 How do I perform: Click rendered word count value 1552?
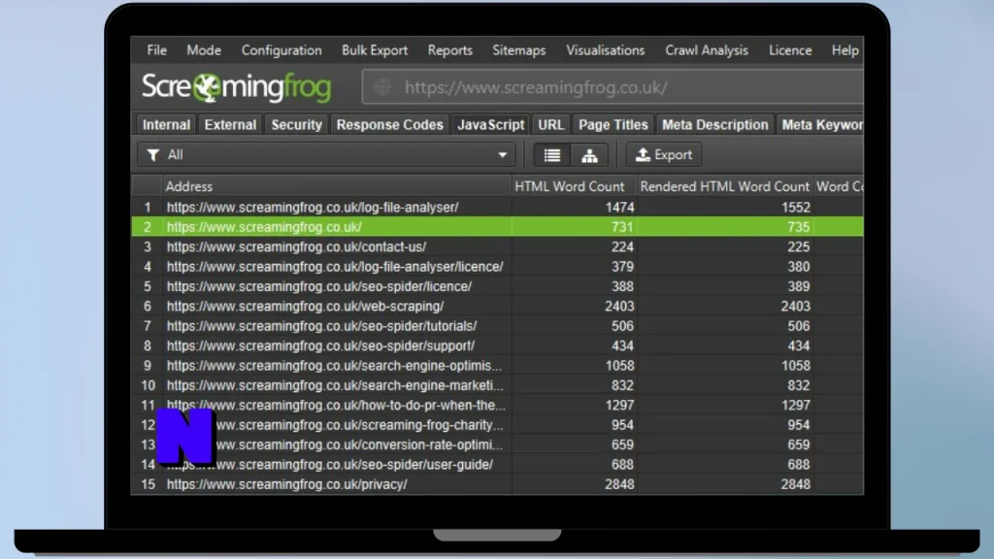[x=796, y=208]
